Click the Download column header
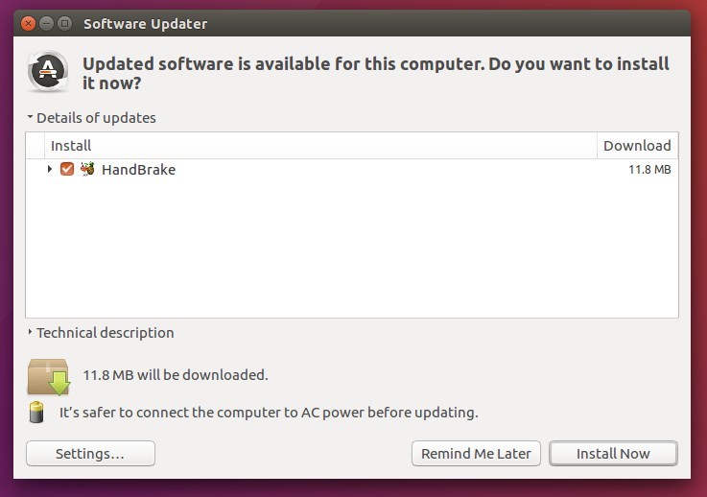Viewport: 707px width, 497px height. 638,145
